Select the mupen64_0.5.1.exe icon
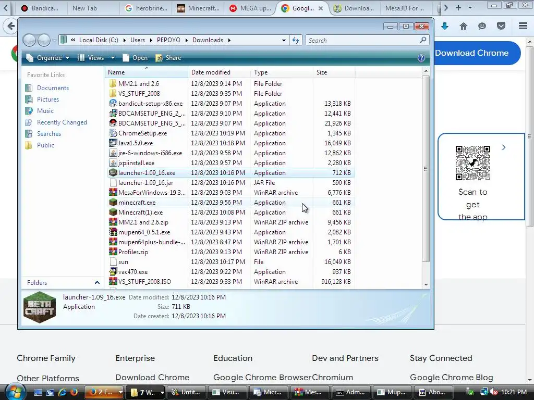Screen dimensions: 534x400 pyautogui.click(x=113, y=232)
